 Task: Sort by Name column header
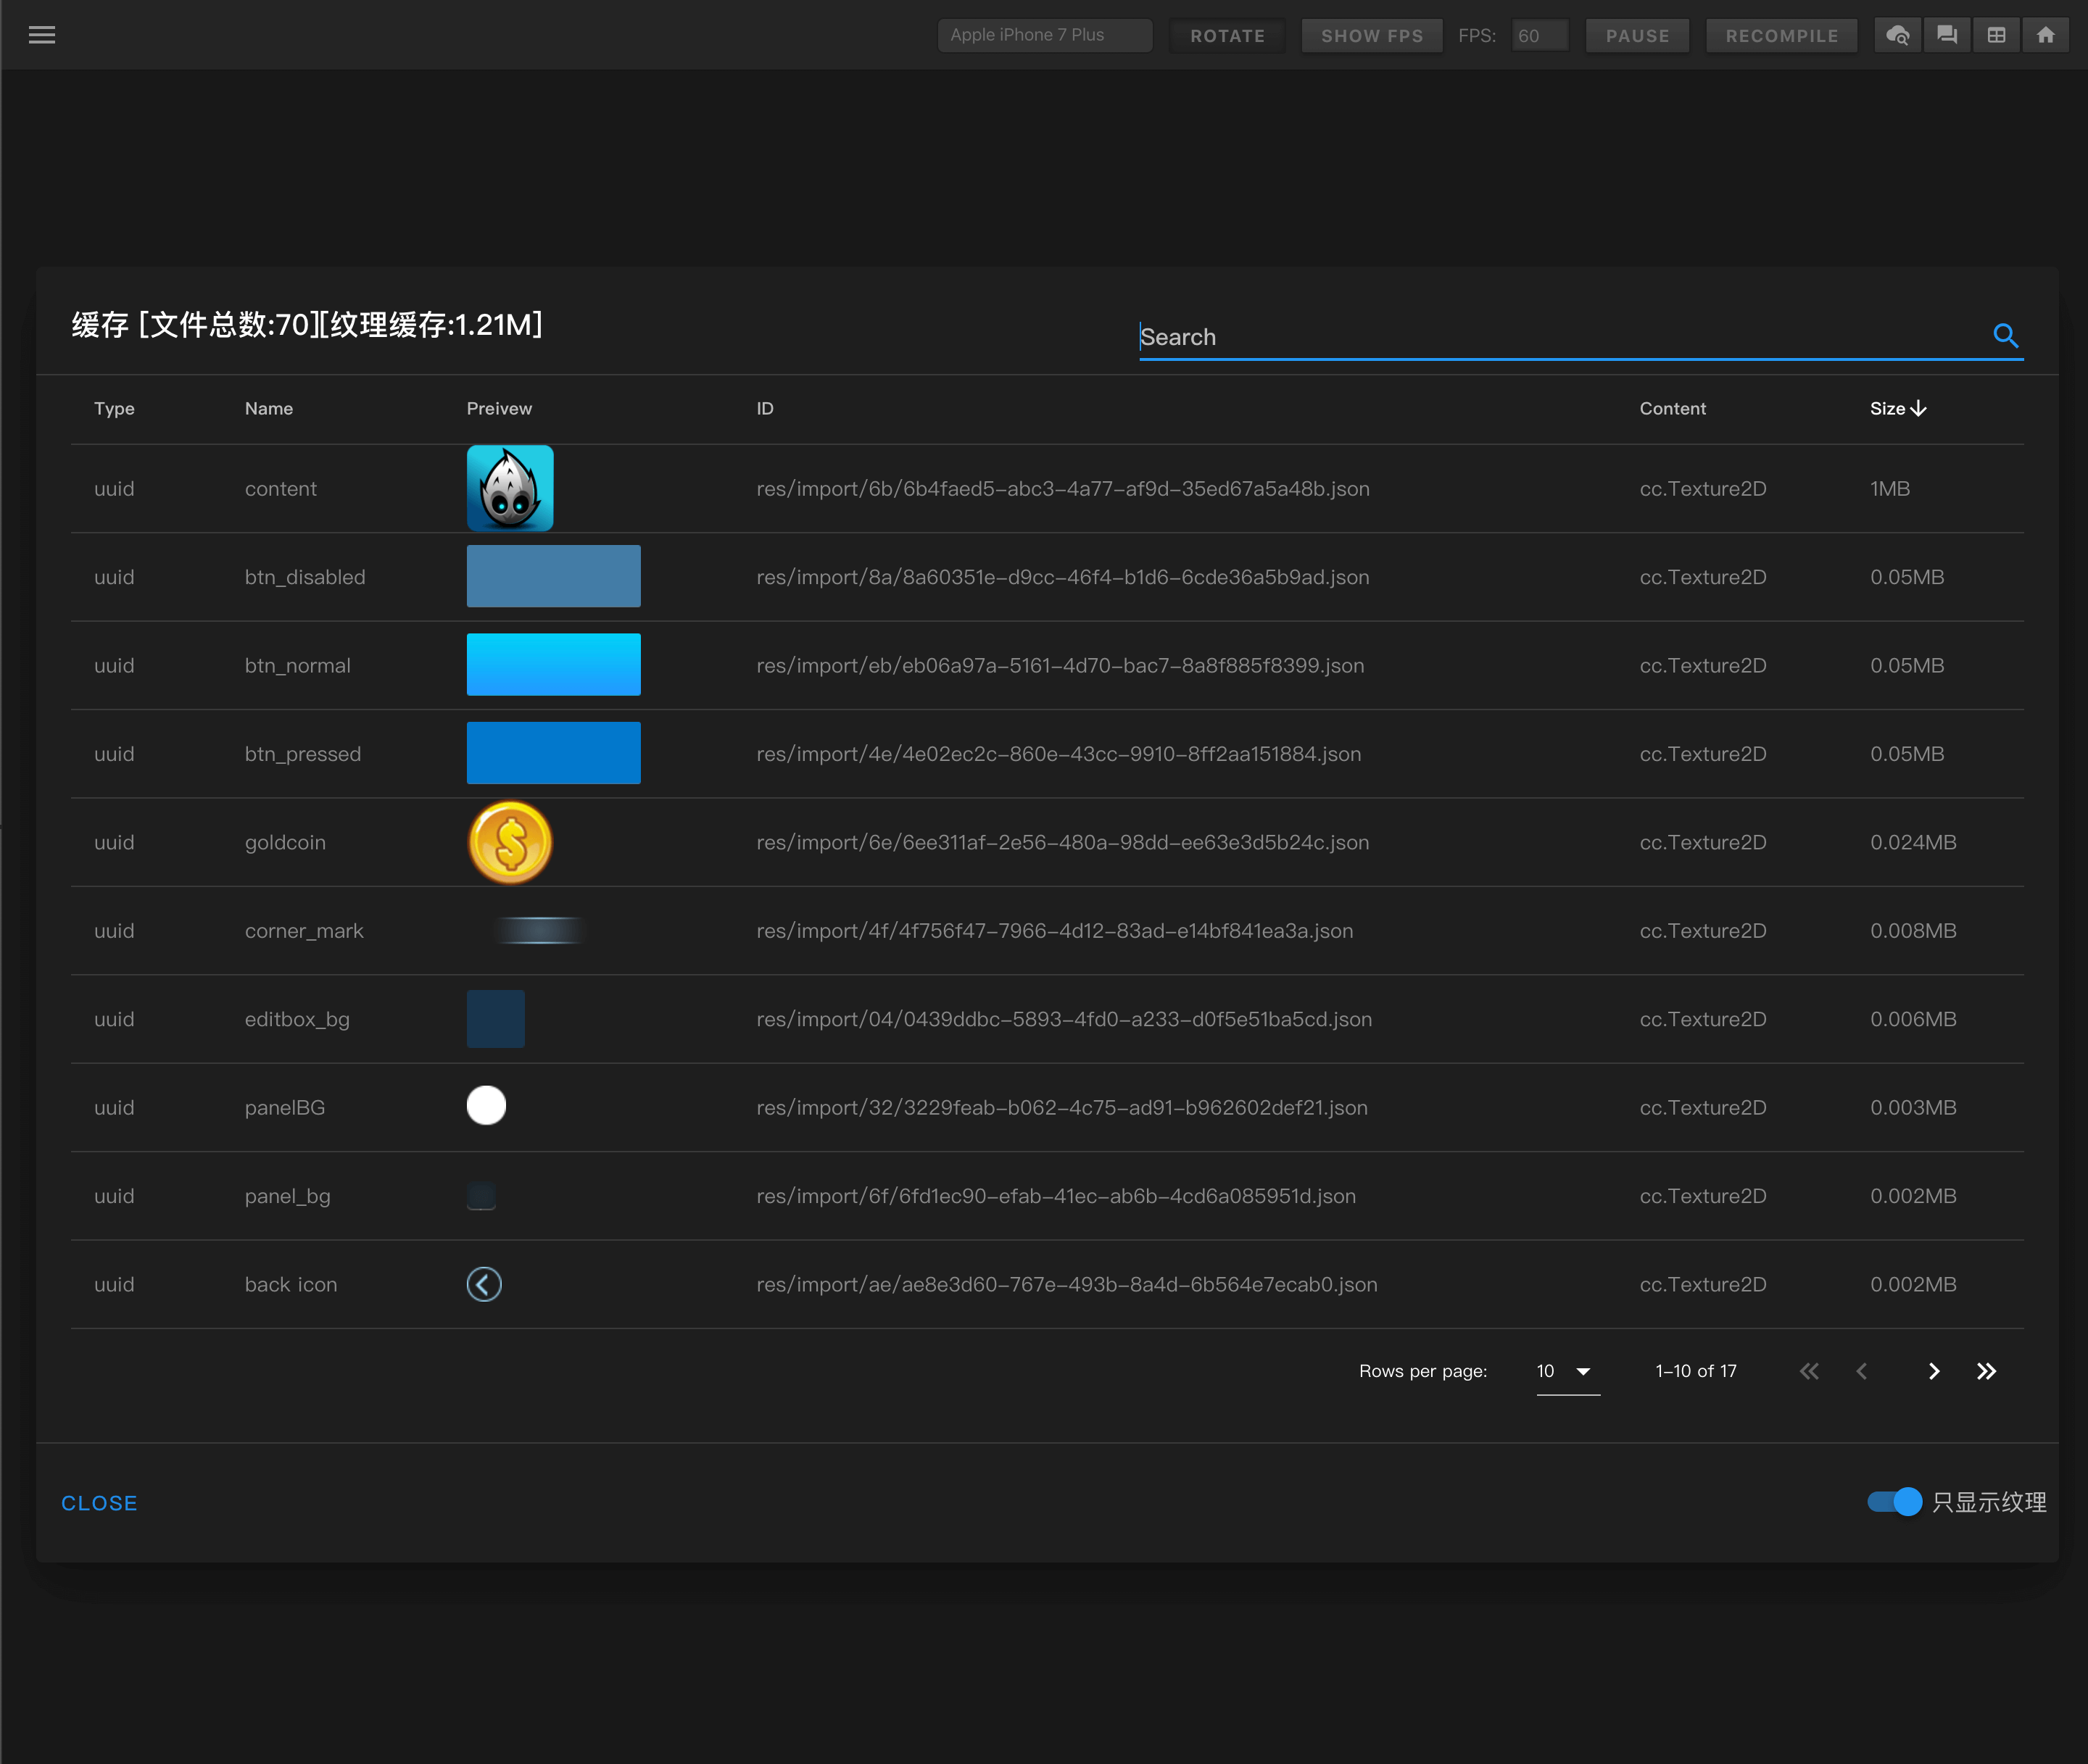268,408
